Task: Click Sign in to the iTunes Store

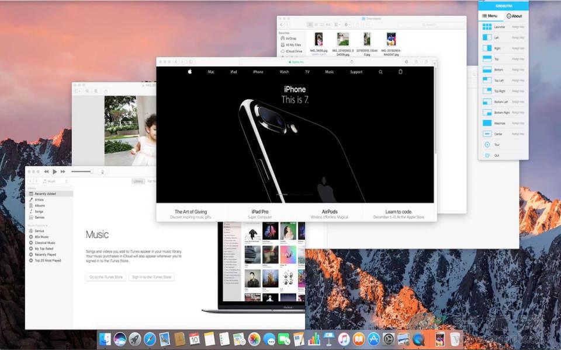Action: tap(151, 277)
